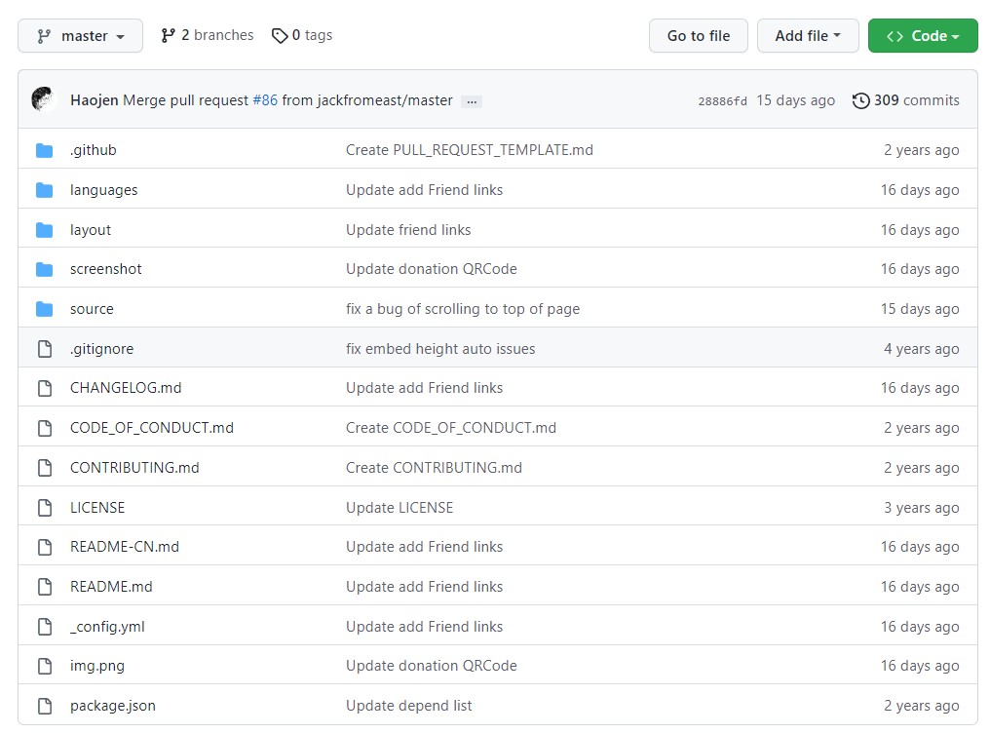Open the master branch dropdown

tap(80, 36)
